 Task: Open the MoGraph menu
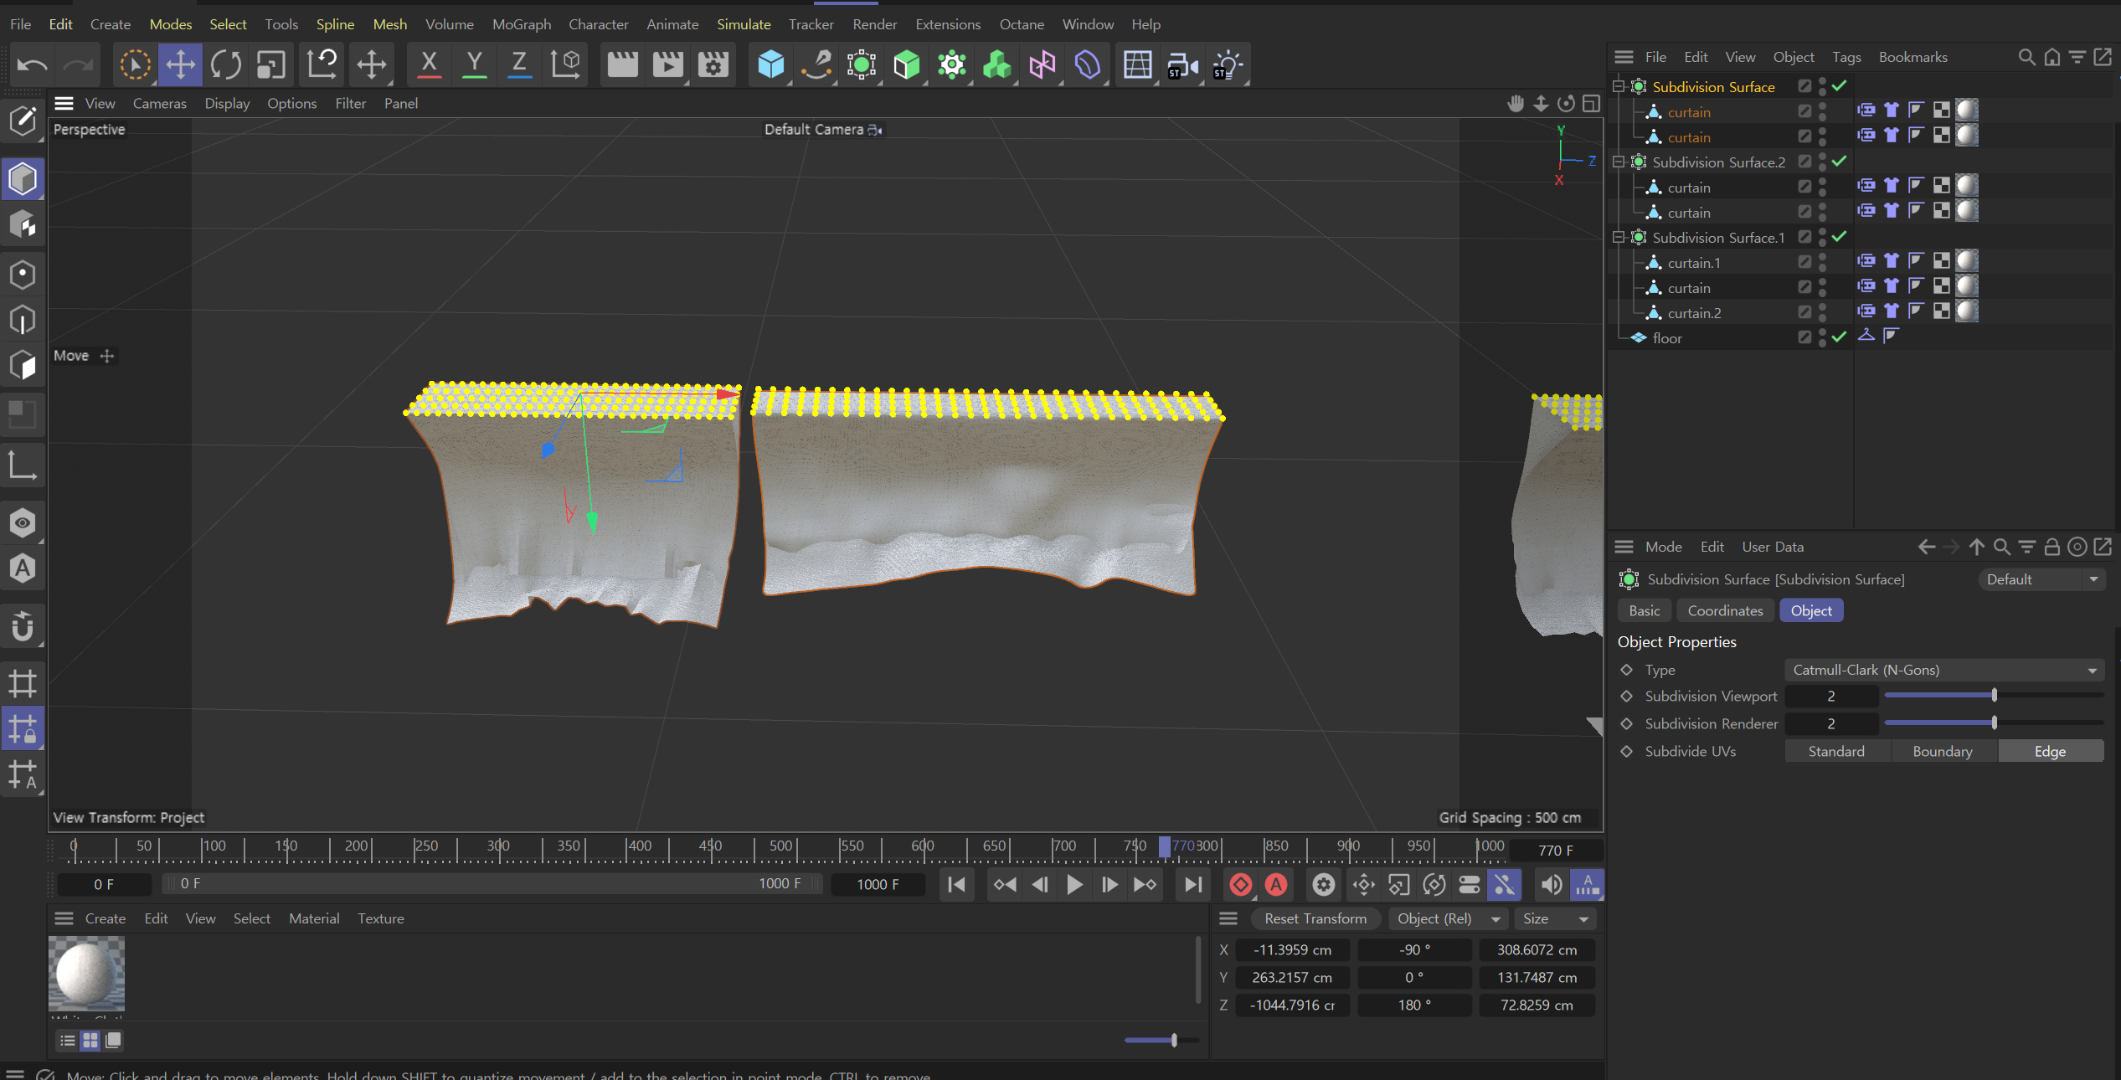coord(522,24)
